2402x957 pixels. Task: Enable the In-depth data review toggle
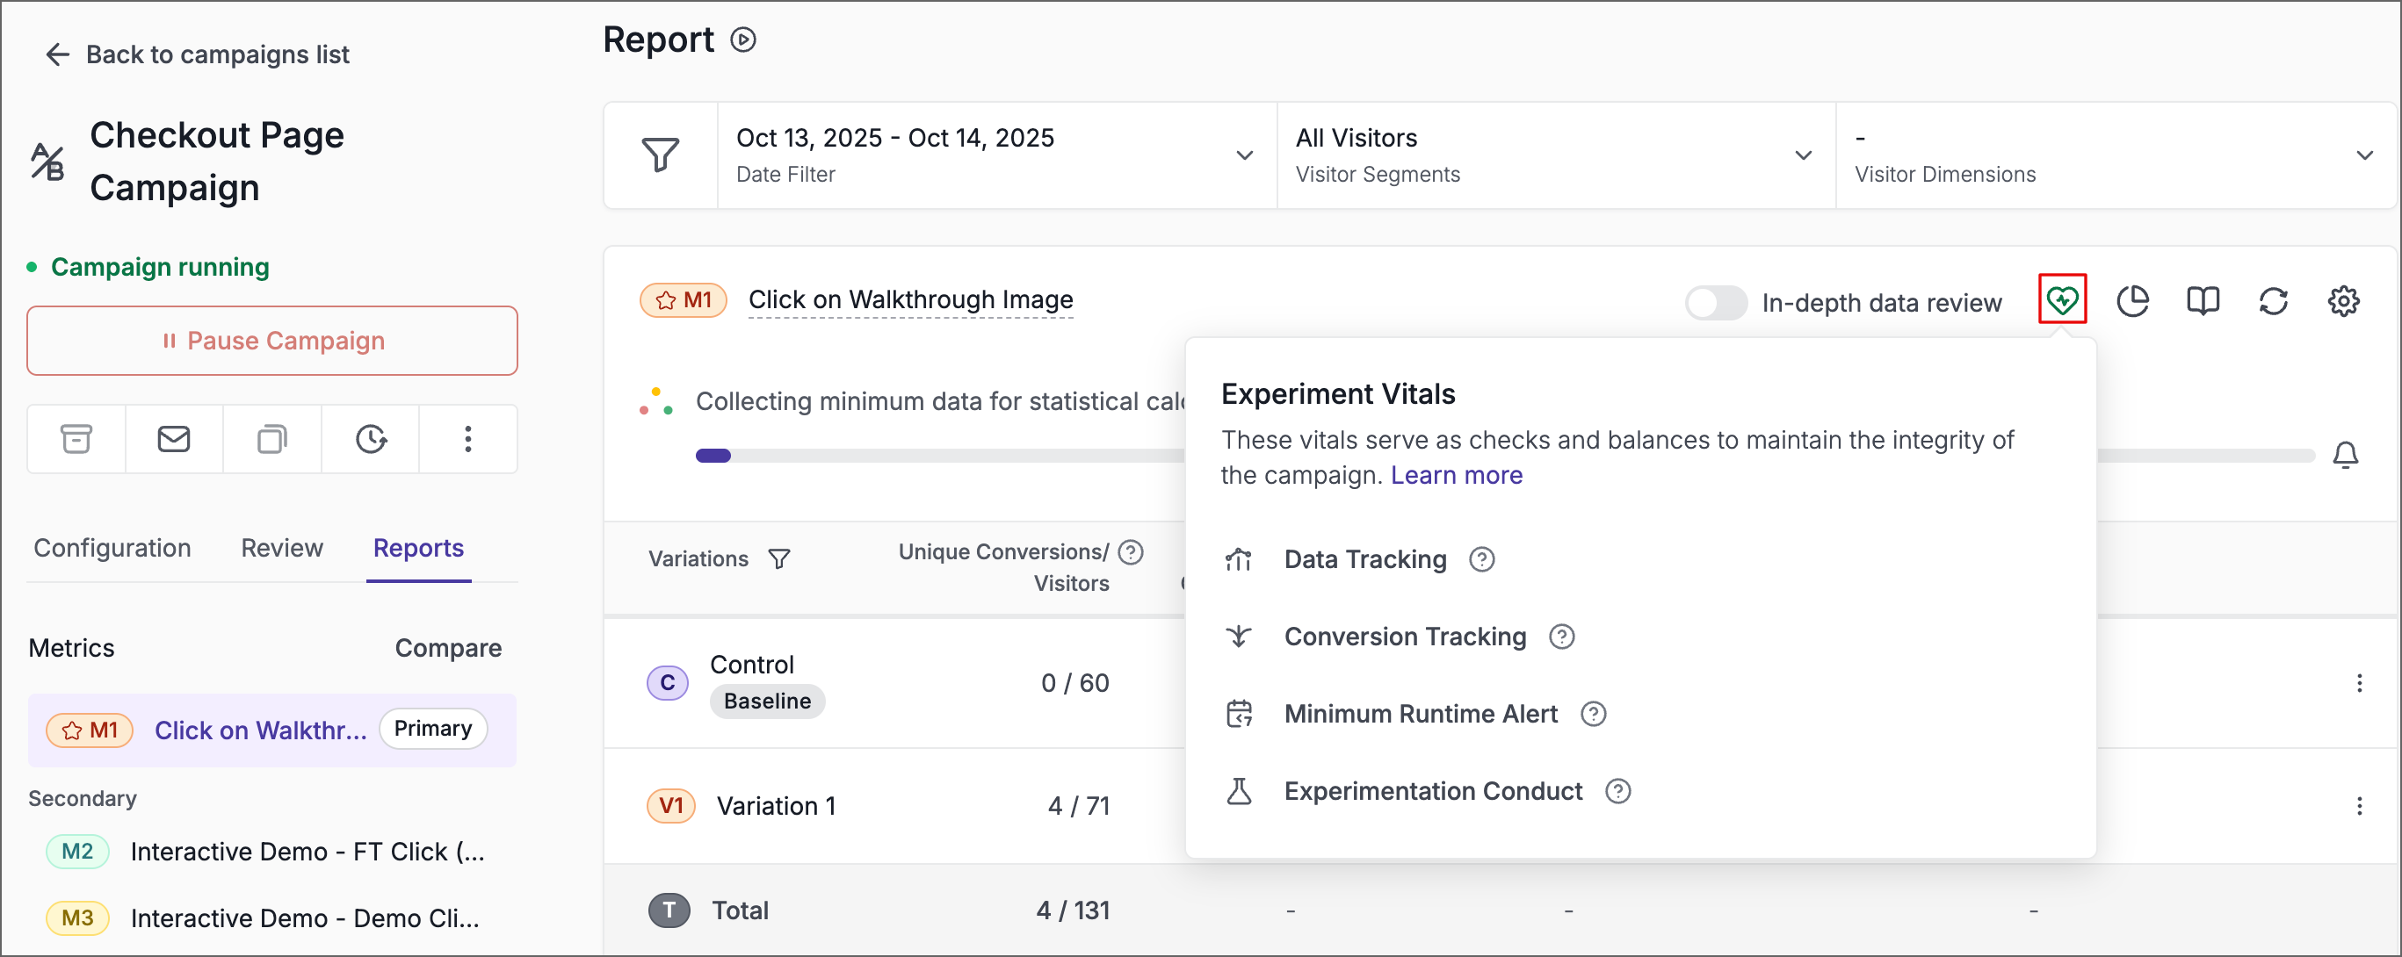pyautogui.click(x=1715, y=302)
